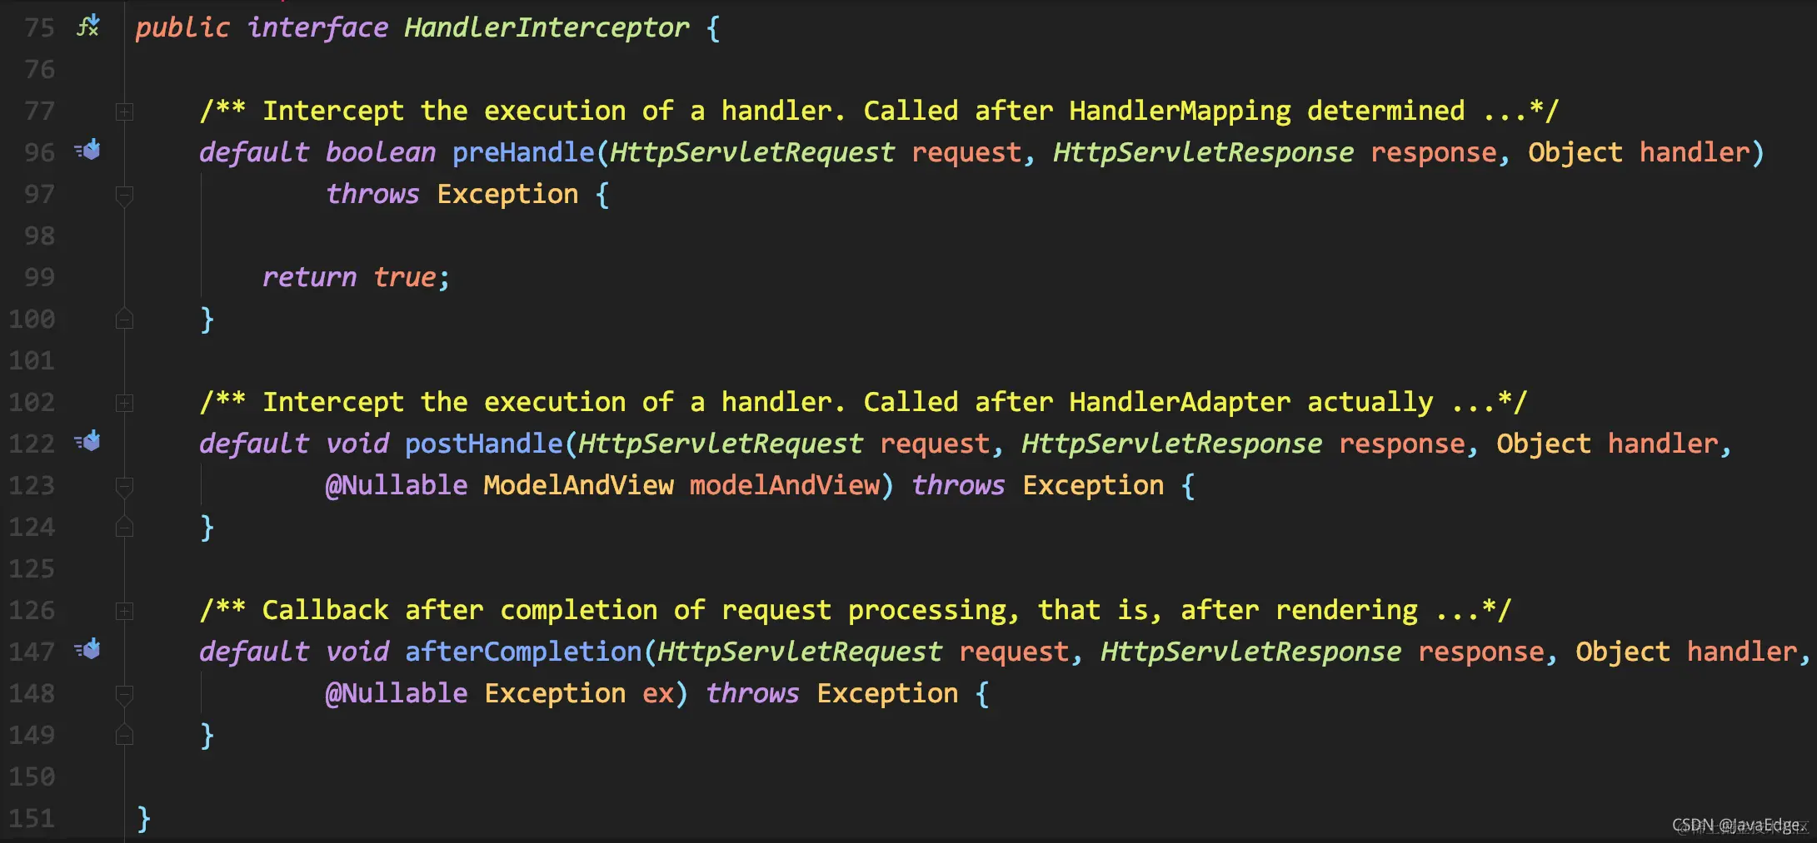Click the fold-end marker on line 149
The width and height of the screenshot is (1817, 843).
pos(124,735)
